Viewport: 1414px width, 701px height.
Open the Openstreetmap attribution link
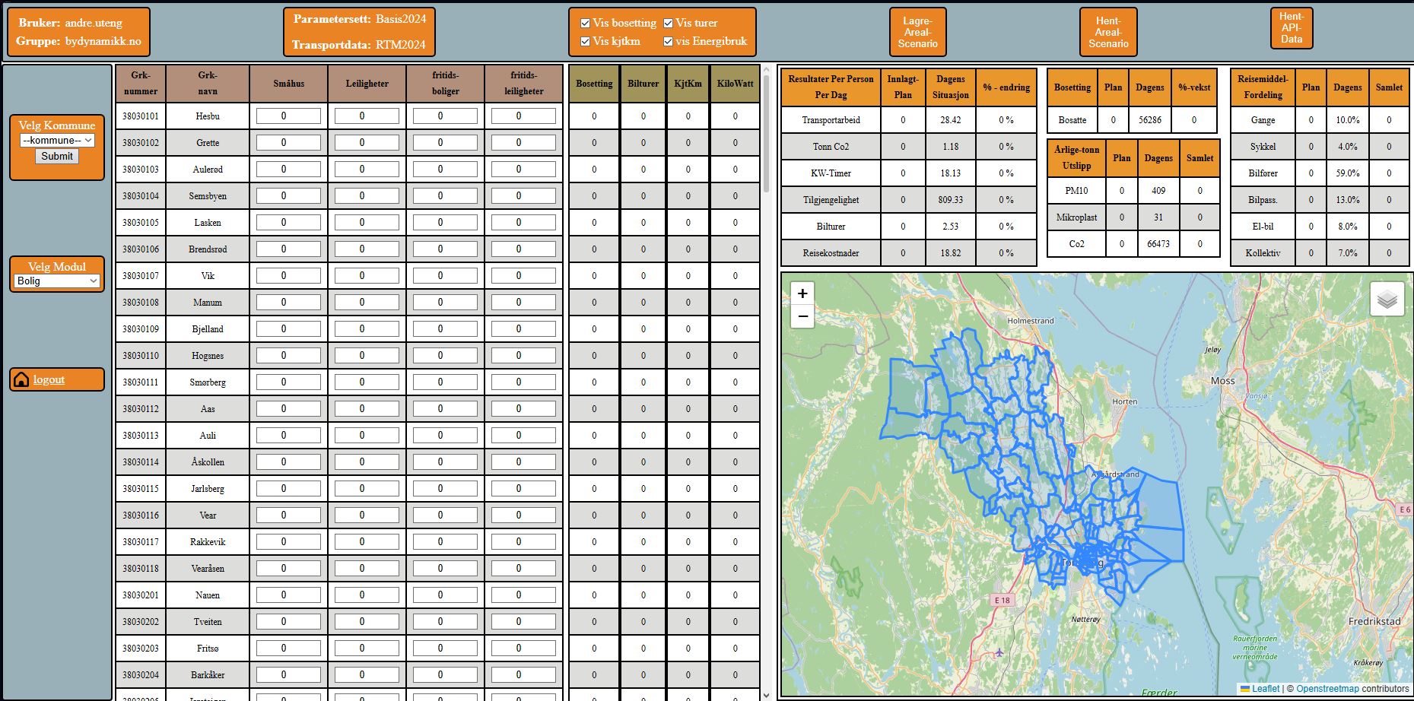point(1327,689)
